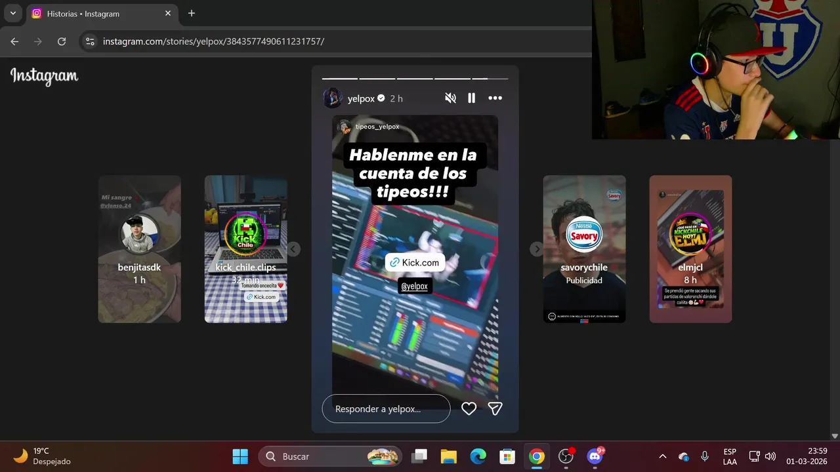
Task: Open network settings tray icon
Action: (x=754, y=456)
